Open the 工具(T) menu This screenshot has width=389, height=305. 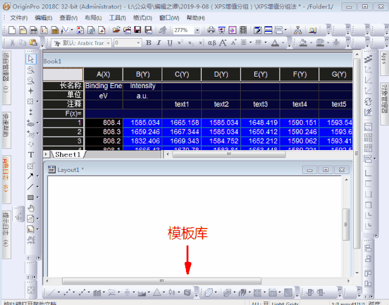(x=117, y=18)
